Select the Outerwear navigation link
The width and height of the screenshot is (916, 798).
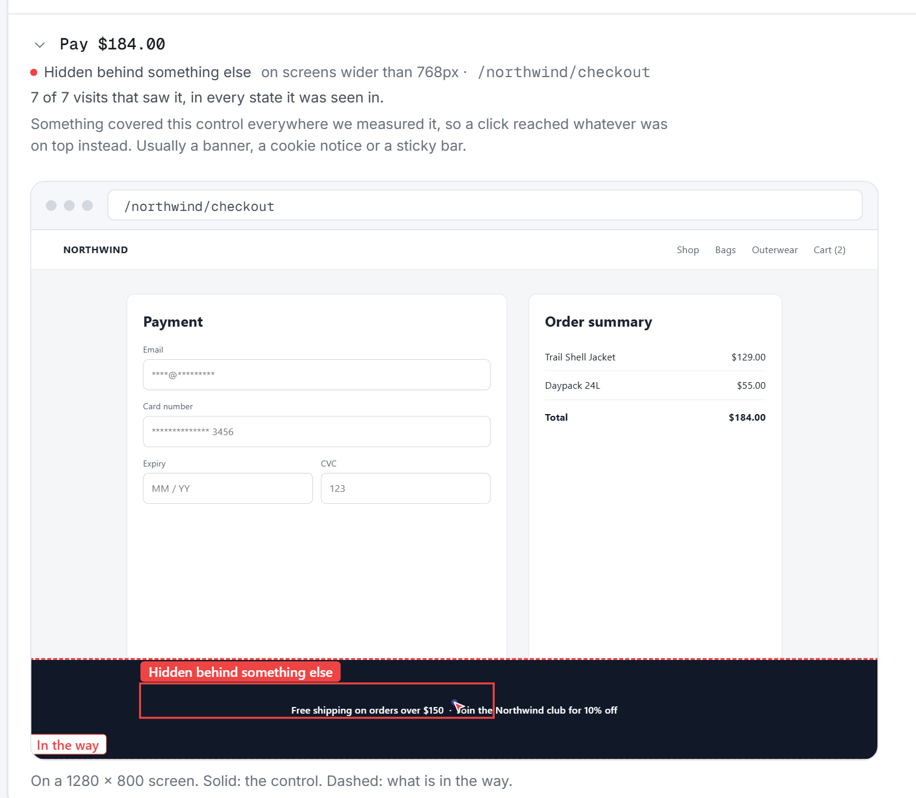[775, 250]
